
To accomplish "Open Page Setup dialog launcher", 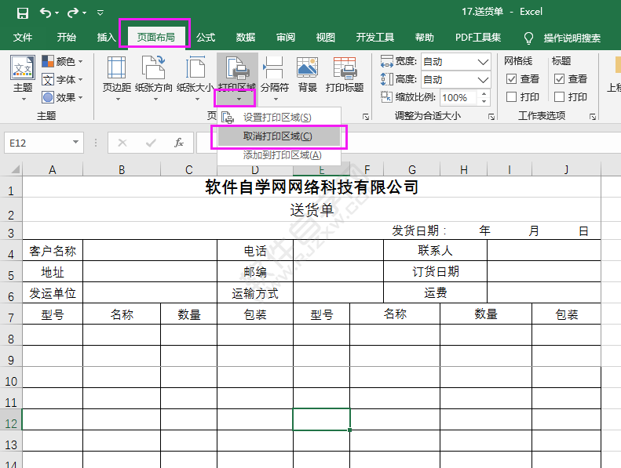I will pyautogui.click(x=366, y=117).
